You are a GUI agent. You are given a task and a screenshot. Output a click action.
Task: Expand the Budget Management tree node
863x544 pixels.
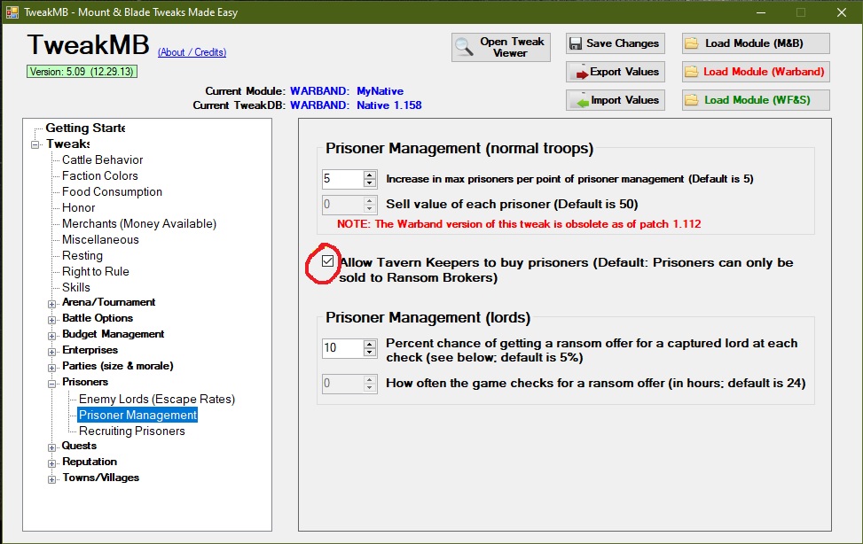click(51, 336)
